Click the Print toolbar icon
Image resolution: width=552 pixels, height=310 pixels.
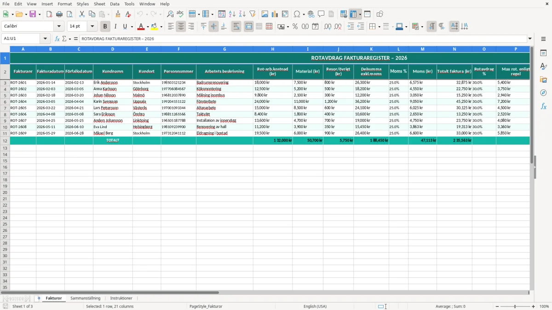(59, 14)
